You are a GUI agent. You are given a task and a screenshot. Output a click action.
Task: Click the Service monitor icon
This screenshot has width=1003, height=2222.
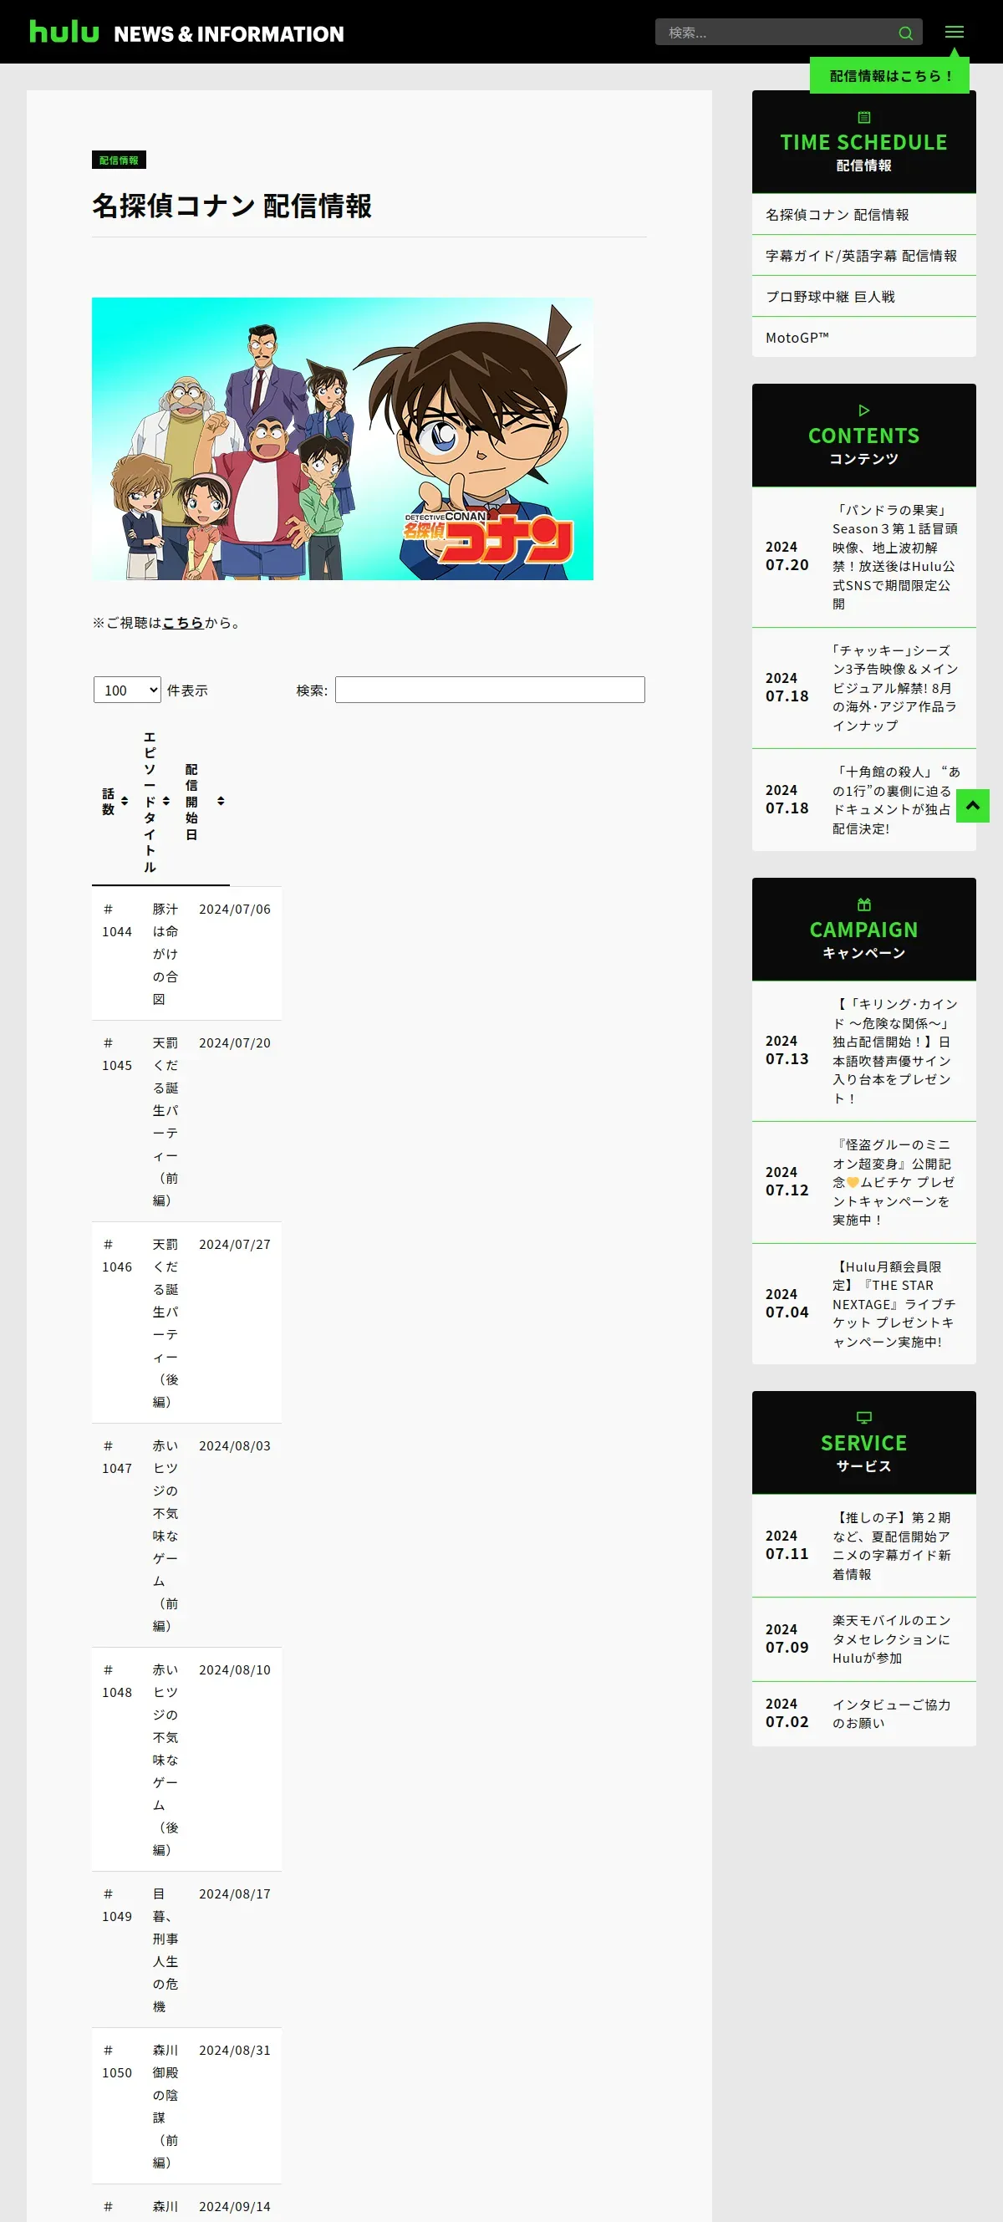(863, 1417)
